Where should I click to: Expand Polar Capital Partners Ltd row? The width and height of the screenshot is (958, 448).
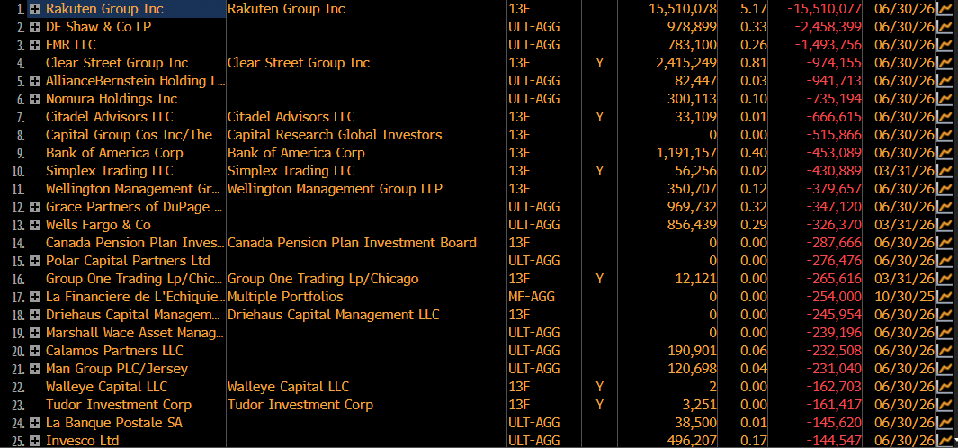[35, 261]
